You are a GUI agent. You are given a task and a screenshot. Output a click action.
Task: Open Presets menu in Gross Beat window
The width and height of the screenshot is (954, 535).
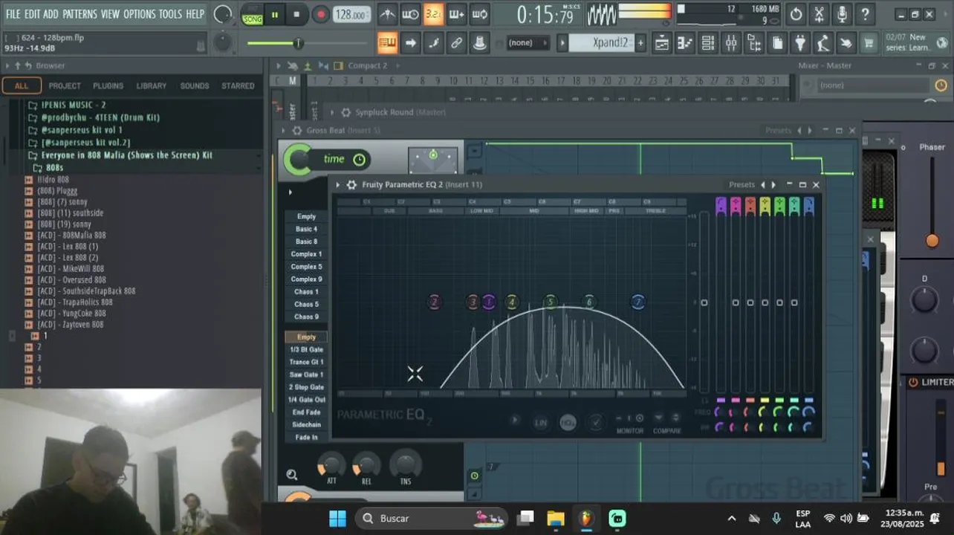point(778,131)
